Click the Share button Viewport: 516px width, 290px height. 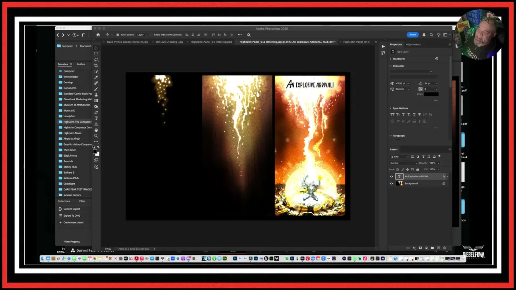[x=412, y=35]
